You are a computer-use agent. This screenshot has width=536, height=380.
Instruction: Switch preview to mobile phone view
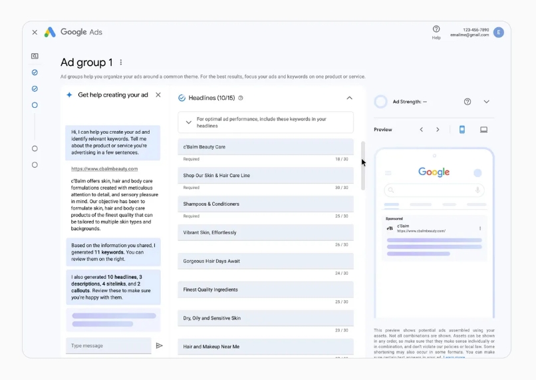click(x=462, y=130)
